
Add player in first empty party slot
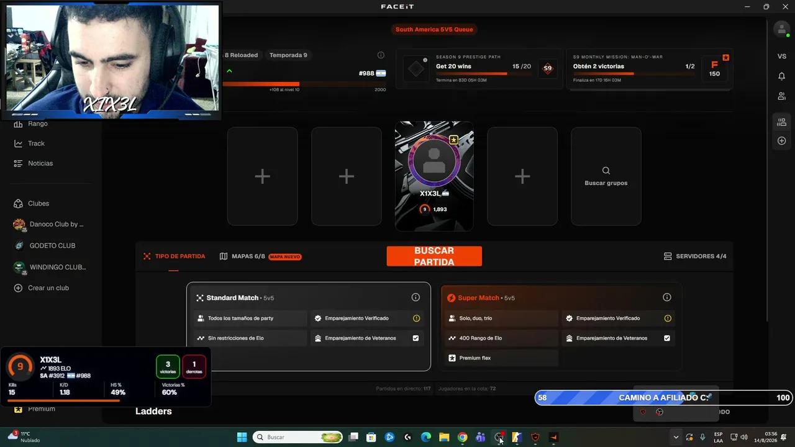[262, 176]
